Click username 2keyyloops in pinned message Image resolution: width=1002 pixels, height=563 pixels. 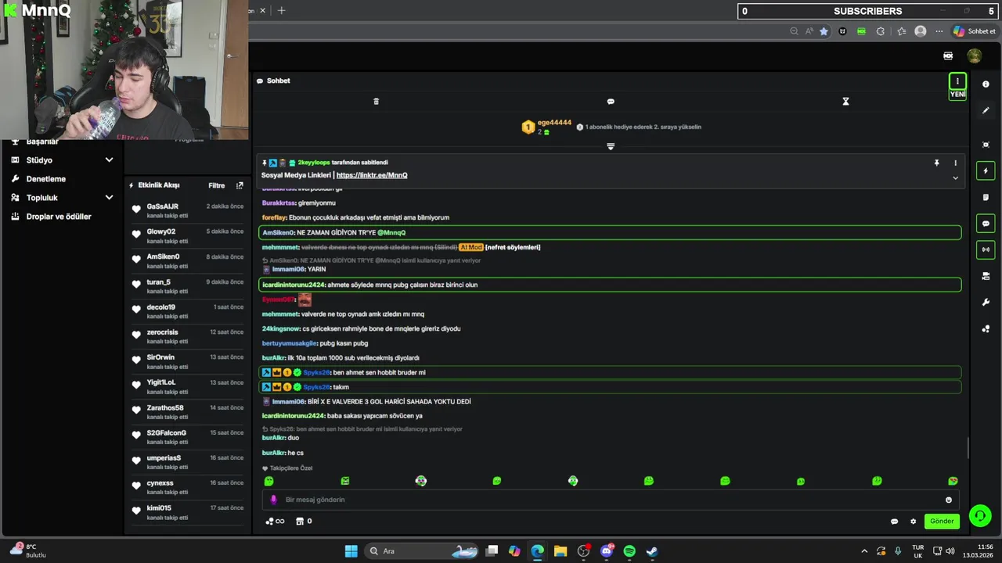[314, 163]
